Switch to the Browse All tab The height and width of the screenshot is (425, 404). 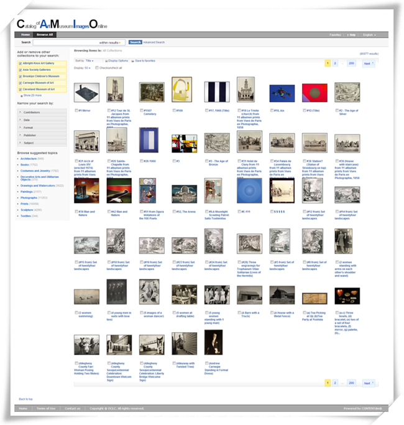click(x=45, y=35)
